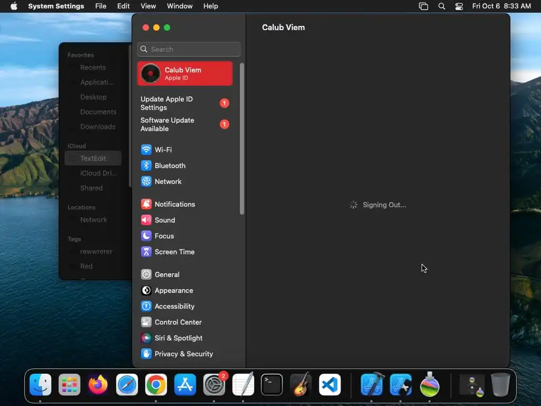Open Spotlight search in the menu bar
The image size is (541, 406).
pyautogui.click(x=442, y=6)
